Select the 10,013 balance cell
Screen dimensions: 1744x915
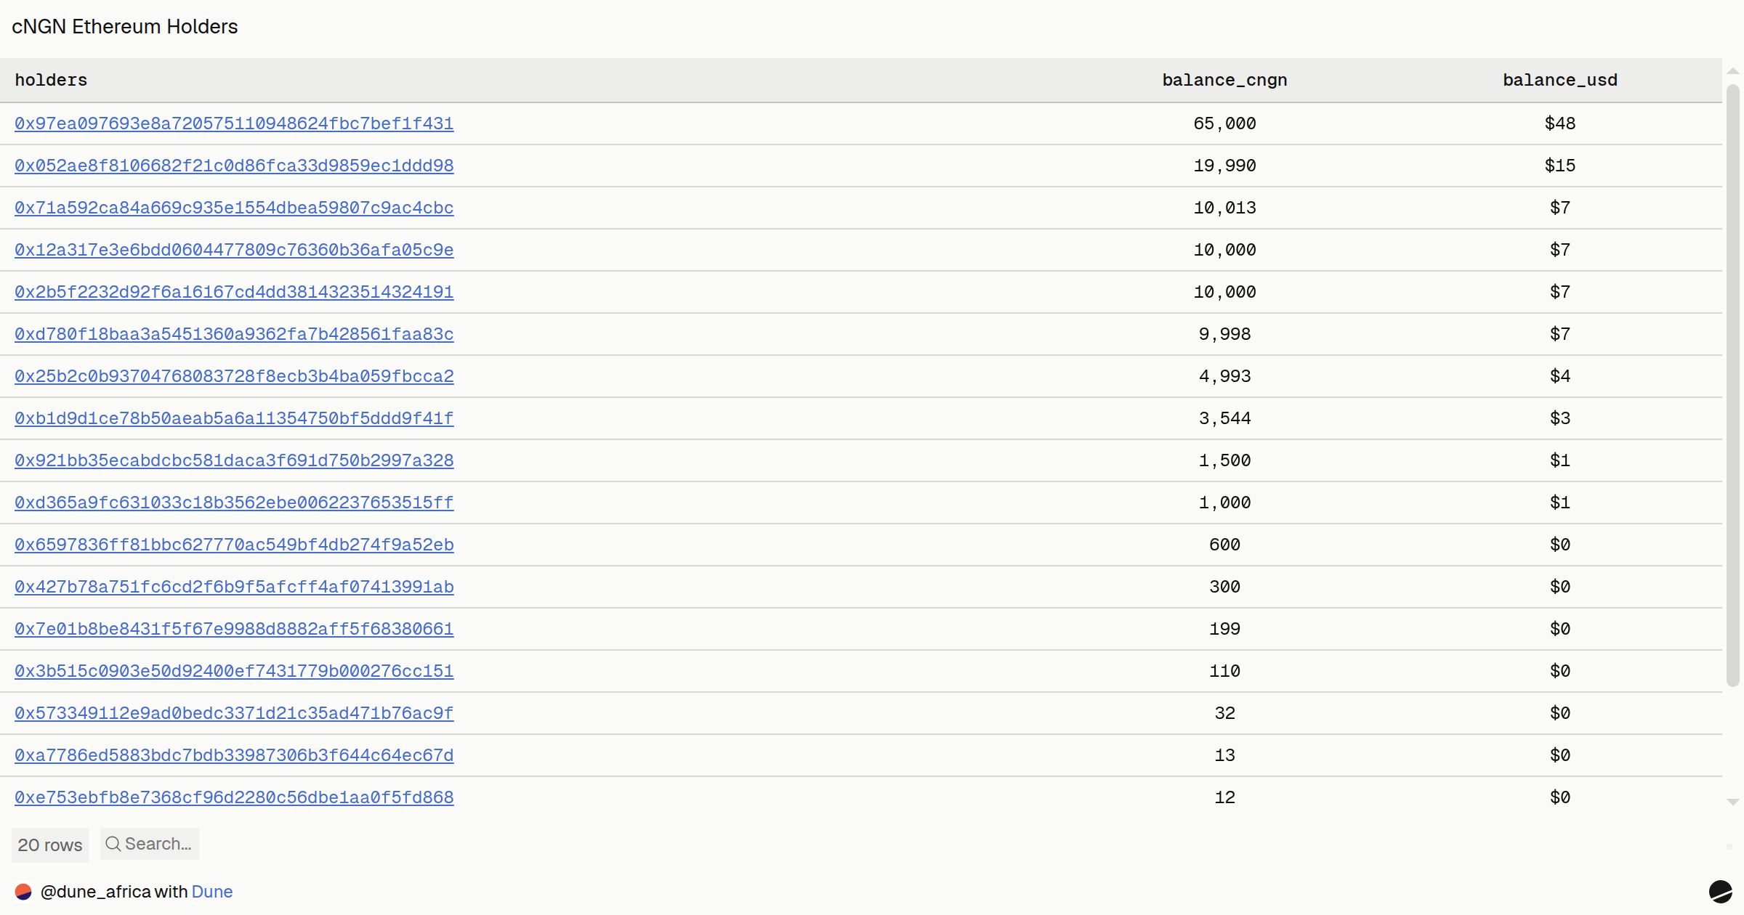click(x=1224, y=208)
